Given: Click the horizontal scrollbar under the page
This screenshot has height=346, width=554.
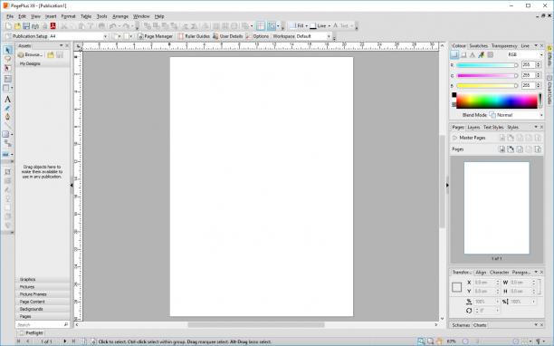Looking at the screenshot, I should click(x=256, y=325).
